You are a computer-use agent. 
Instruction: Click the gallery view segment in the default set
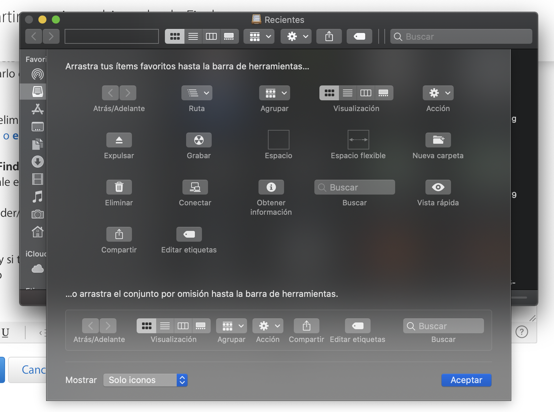201,326
